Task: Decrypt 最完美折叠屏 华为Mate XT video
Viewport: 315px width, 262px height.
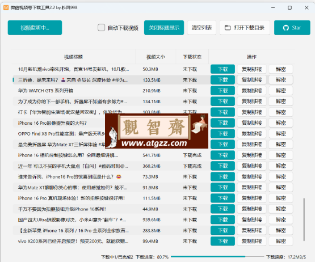Action: click(x=280, y=145)
